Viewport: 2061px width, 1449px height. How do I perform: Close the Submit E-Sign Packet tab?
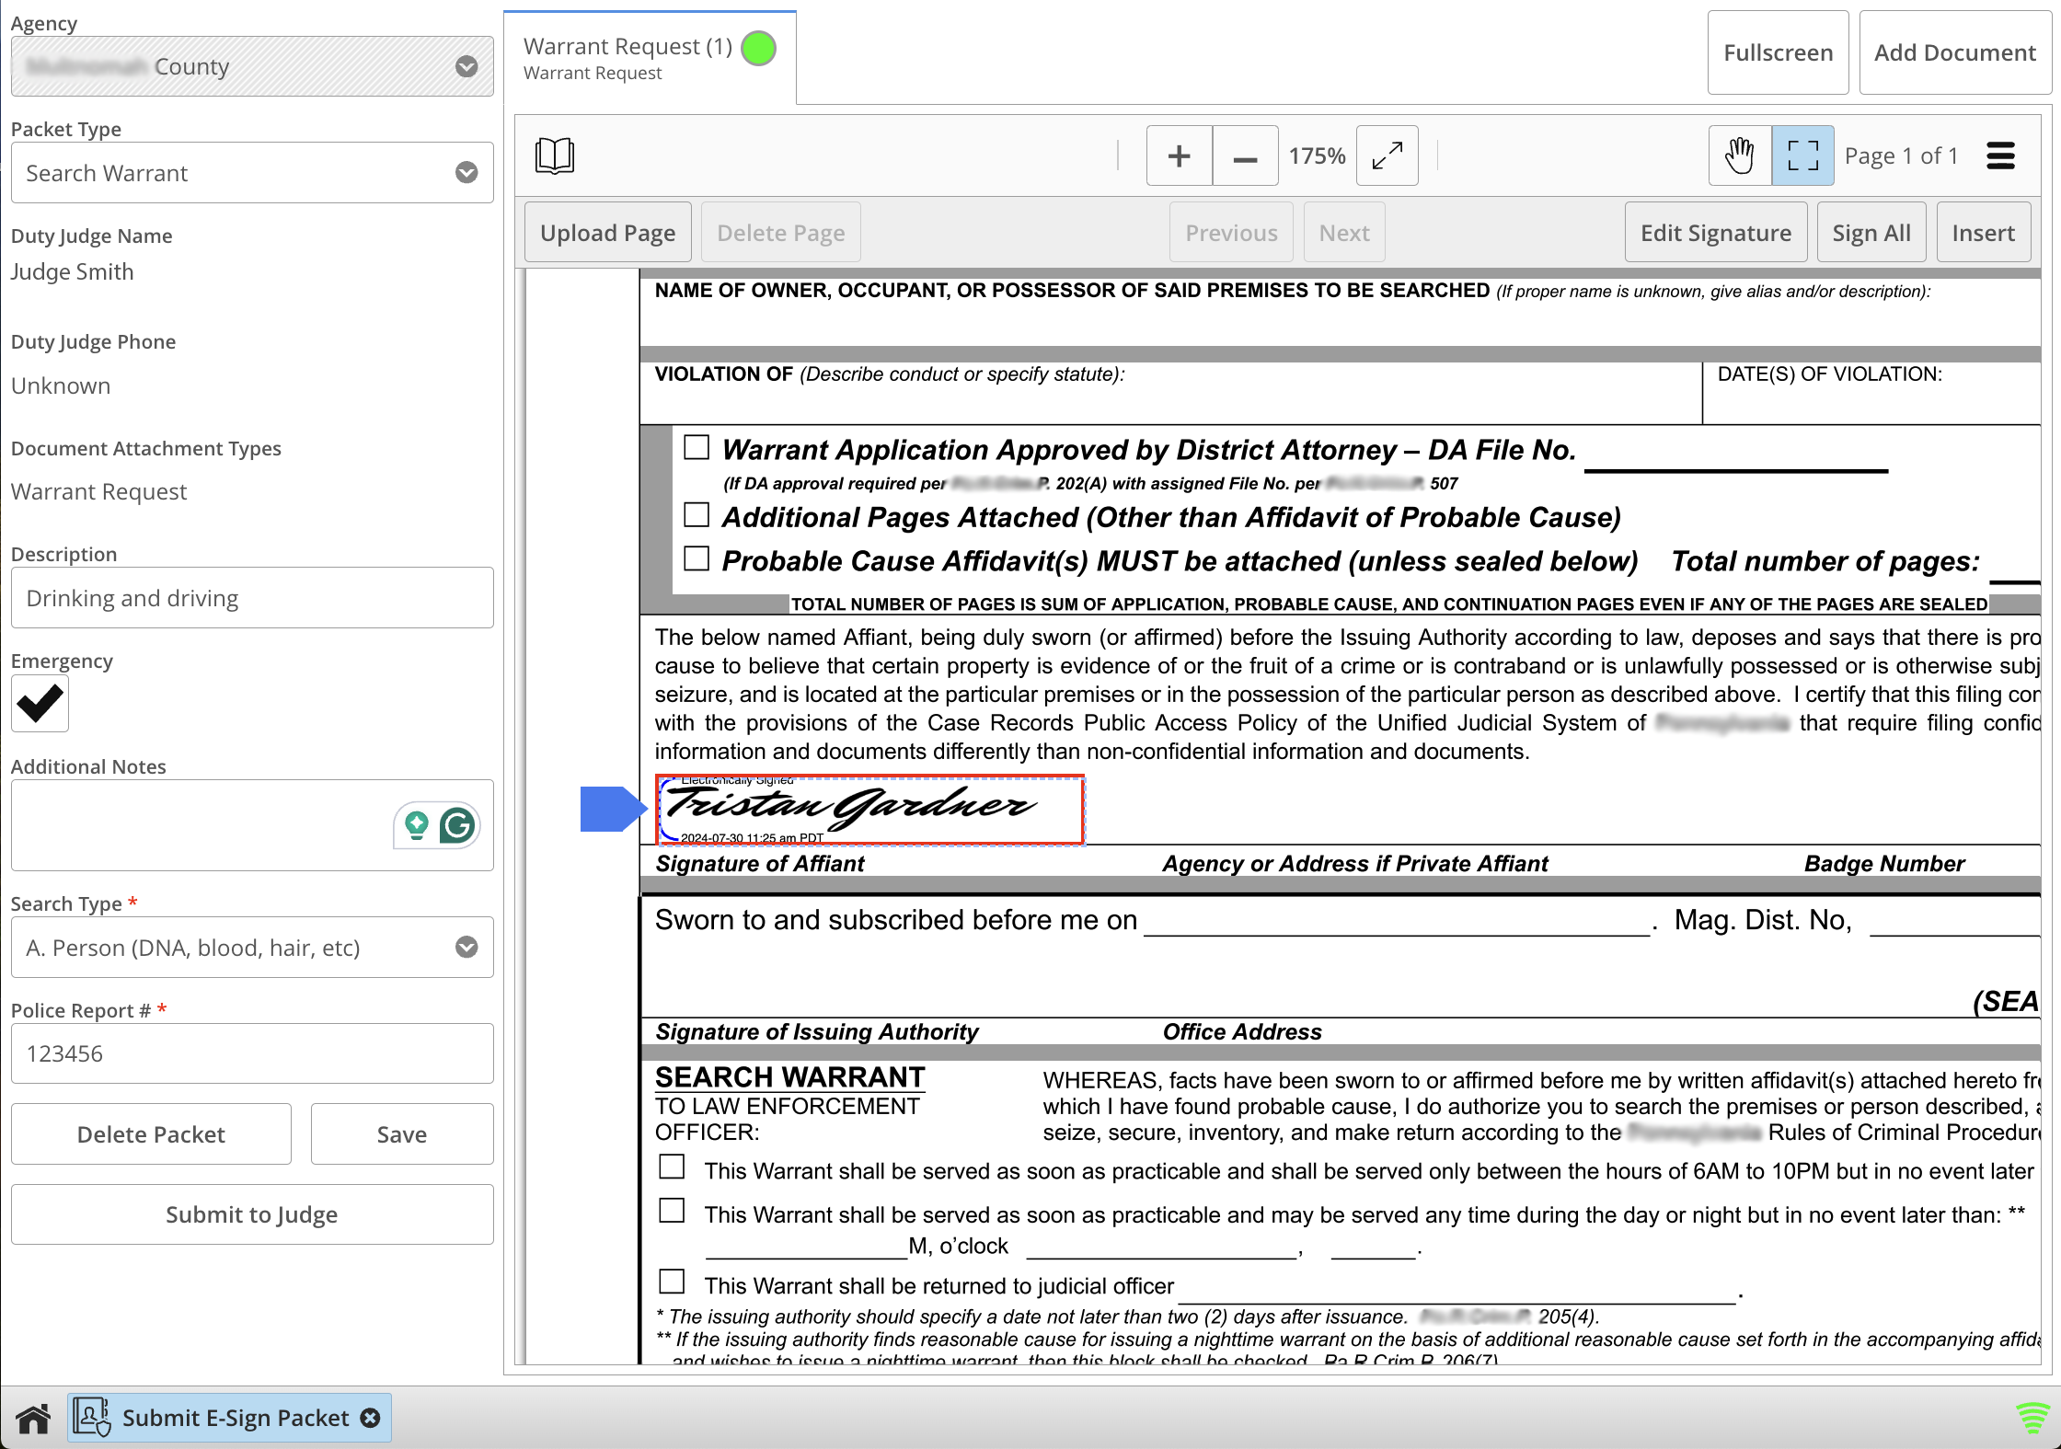370,1418
